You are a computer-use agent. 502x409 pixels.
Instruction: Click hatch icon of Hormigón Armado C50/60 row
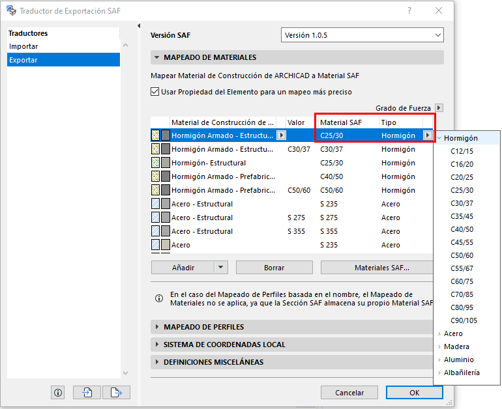pyautogui.click(x=155, y=190)
